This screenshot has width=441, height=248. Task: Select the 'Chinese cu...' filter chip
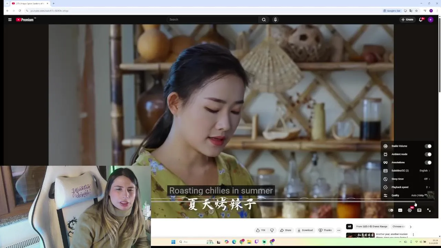coord(399,227)
